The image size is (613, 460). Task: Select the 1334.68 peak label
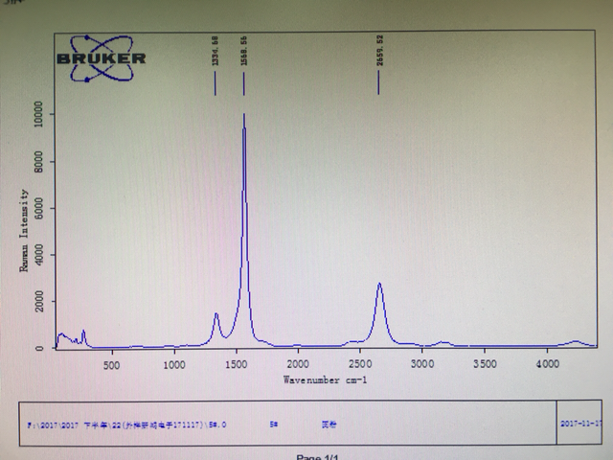(215, 51)
